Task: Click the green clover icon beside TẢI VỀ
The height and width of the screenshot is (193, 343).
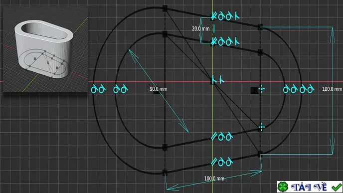Action: point(283,187)
